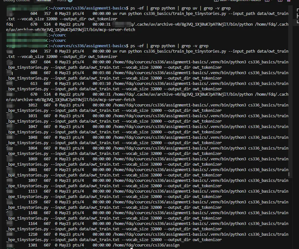Image resolution: width=299 pixels, height=249 pixels.
Task: Open the Ports panel tab
Action: click(62, 1)
